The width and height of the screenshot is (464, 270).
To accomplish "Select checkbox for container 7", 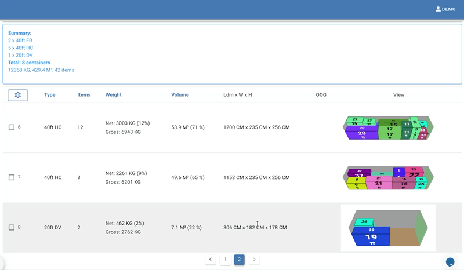I will pos(12,177).
